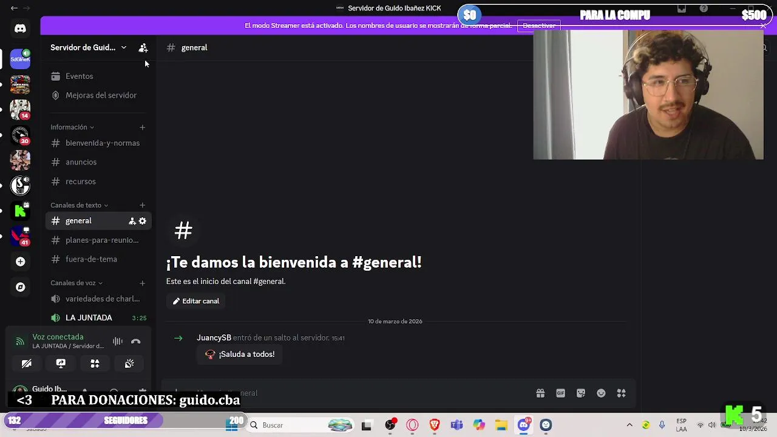Toggle camera on in voice panel
This screenshot has width=777, height=437.
tap(27, 364)
